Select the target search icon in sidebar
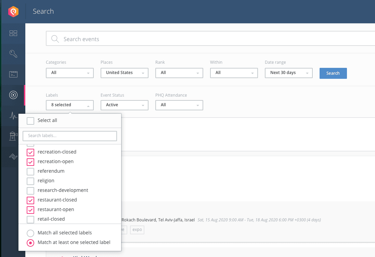 tap(13, 95)
